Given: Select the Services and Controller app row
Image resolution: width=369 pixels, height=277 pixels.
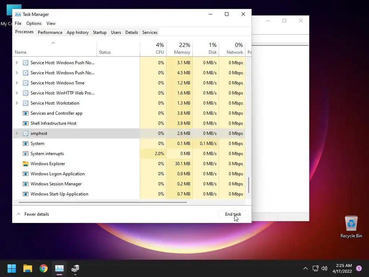Looking at the screenshot, I should pyautogui.click(x=129, y=113).
